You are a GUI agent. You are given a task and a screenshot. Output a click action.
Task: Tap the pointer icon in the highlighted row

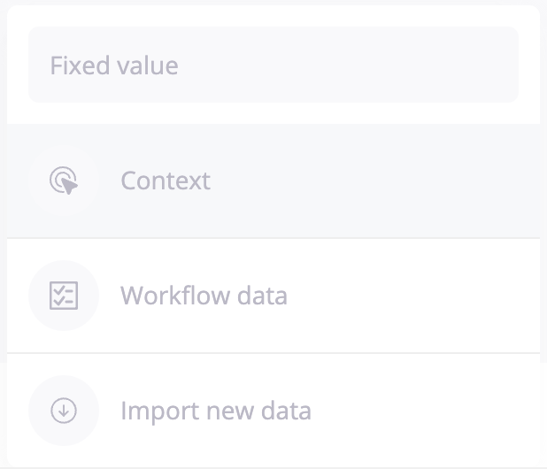point(64,181)
